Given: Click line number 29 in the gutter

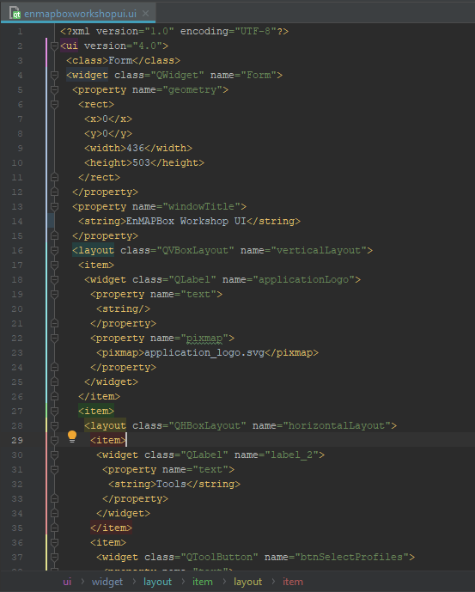Looking at the screenshot, I should tap(17, 440).
